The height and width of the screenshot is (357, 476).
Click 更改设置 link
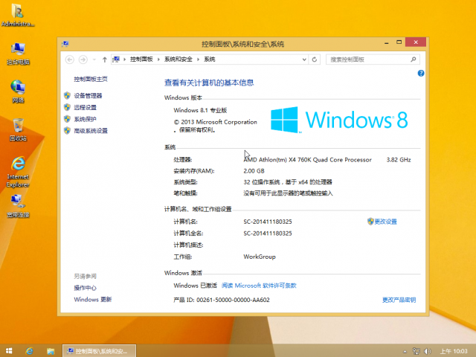(385, 222)
